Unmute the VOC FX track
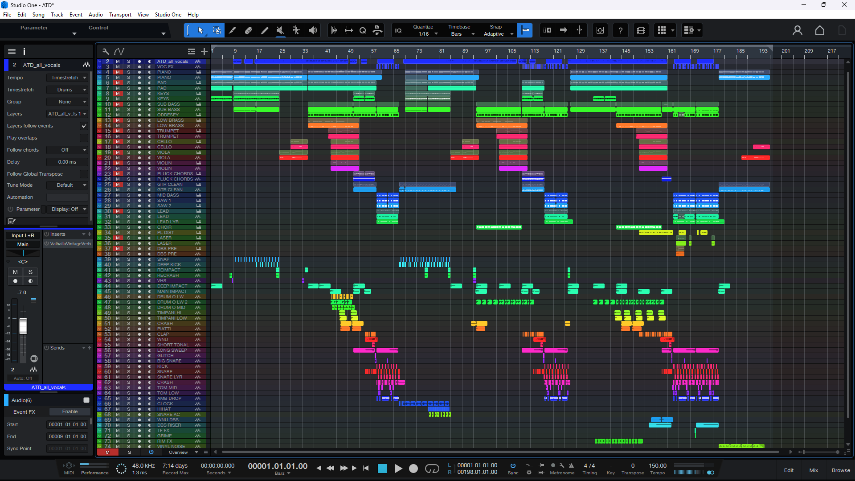This screenshot has width=855, height=481. click(x=118, y=67)
